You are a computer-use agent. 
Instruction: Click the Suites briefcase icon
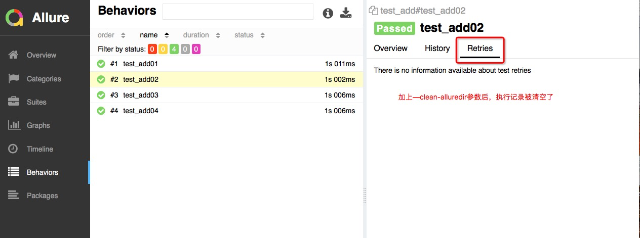tap(14, 102)
